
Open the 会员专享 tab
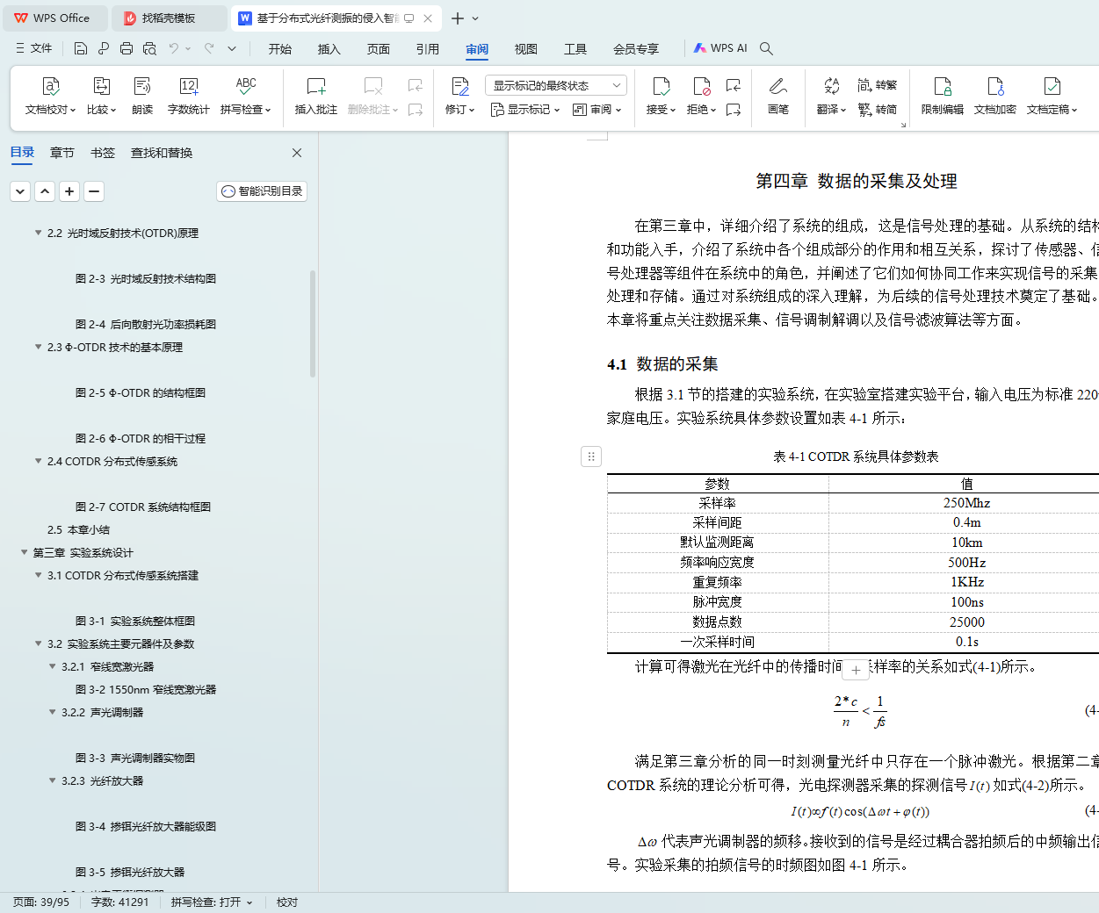tap(636, 49)
